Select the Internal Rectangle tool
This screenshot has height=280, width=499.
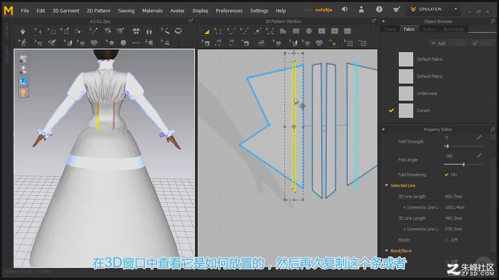(334, 31)
